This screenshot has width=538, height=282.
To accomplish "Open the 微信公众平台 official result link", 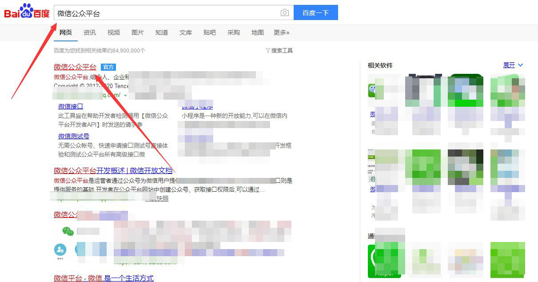I will [75, 67].
